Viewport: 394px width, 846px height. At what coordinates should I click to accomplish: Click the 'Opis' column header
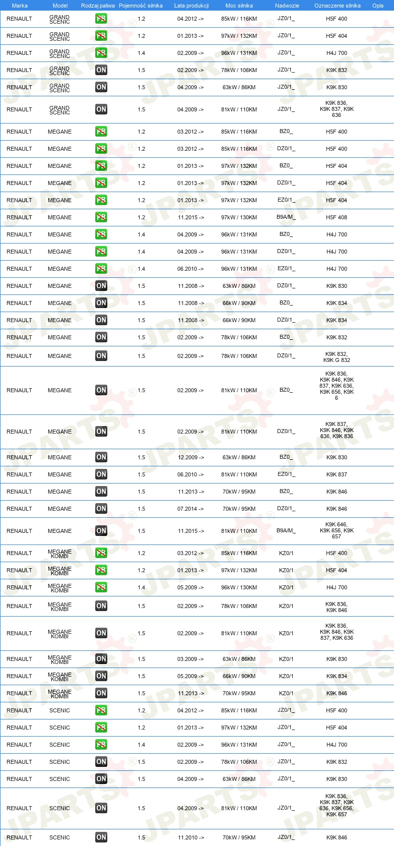pos(378,6)
